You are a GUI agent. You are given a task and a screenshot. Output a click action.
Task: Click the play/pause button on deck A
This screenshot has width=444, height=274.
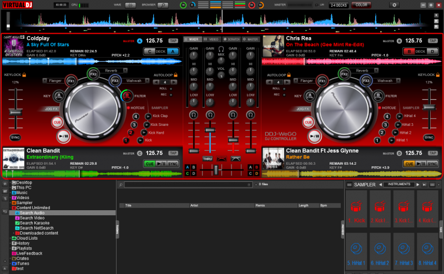pyautogui.click(x=63, y=136)
